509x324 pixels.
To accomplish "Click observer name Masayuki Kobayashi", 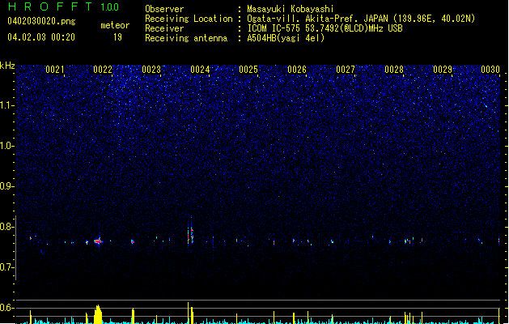I will 291,9.
